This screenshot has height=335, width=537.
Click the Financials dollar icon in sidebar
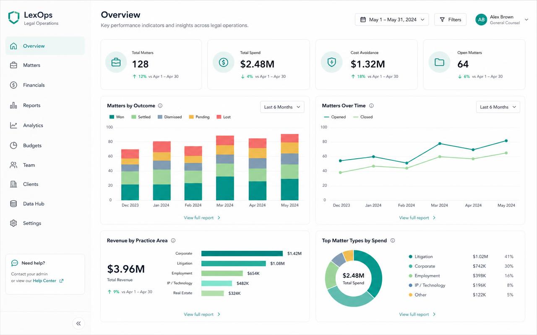[x=13, y=85]
